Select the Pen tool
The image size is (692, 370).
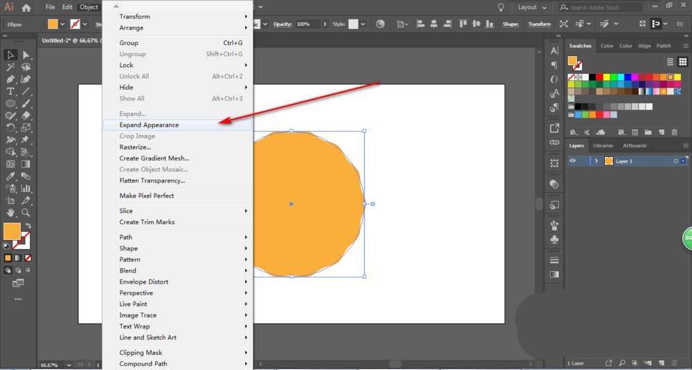point(10,80)
